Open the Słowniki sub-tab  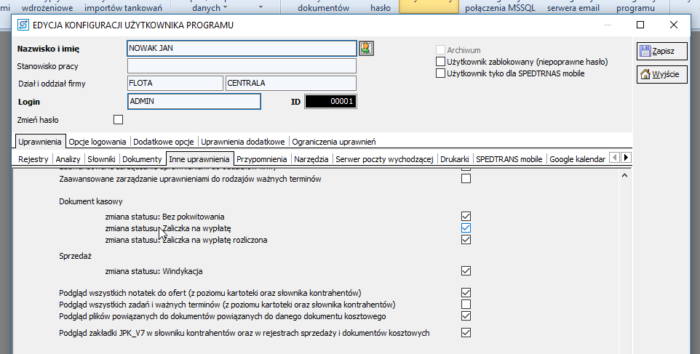[x=102, y=159]
